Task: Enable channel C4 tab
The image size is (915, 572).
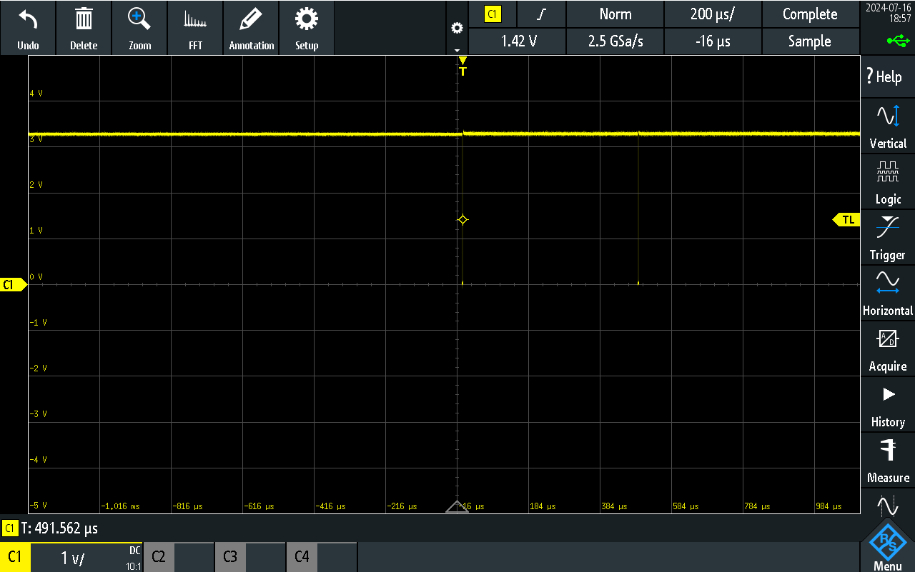Action: (x=302, y=557)
